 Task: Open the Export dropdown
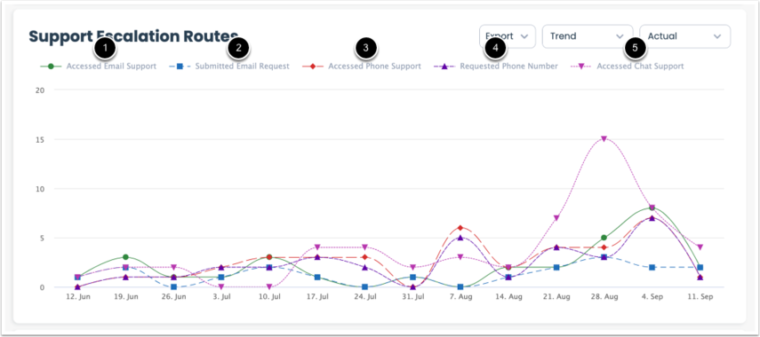tap(507, 36)
